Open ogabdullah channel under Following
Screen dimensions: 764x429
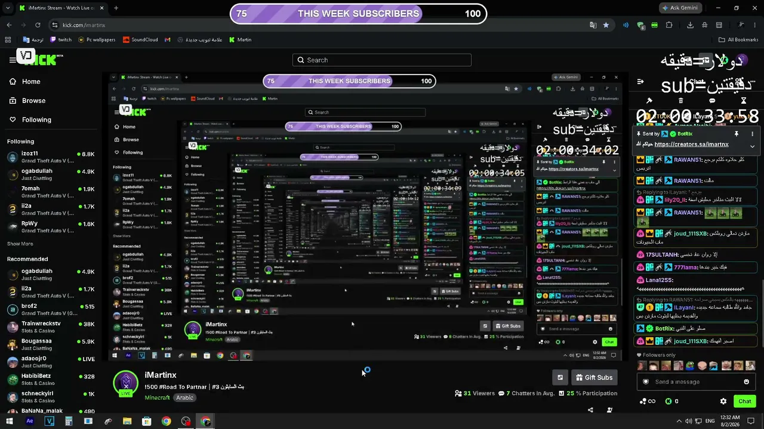click(51, 174)
